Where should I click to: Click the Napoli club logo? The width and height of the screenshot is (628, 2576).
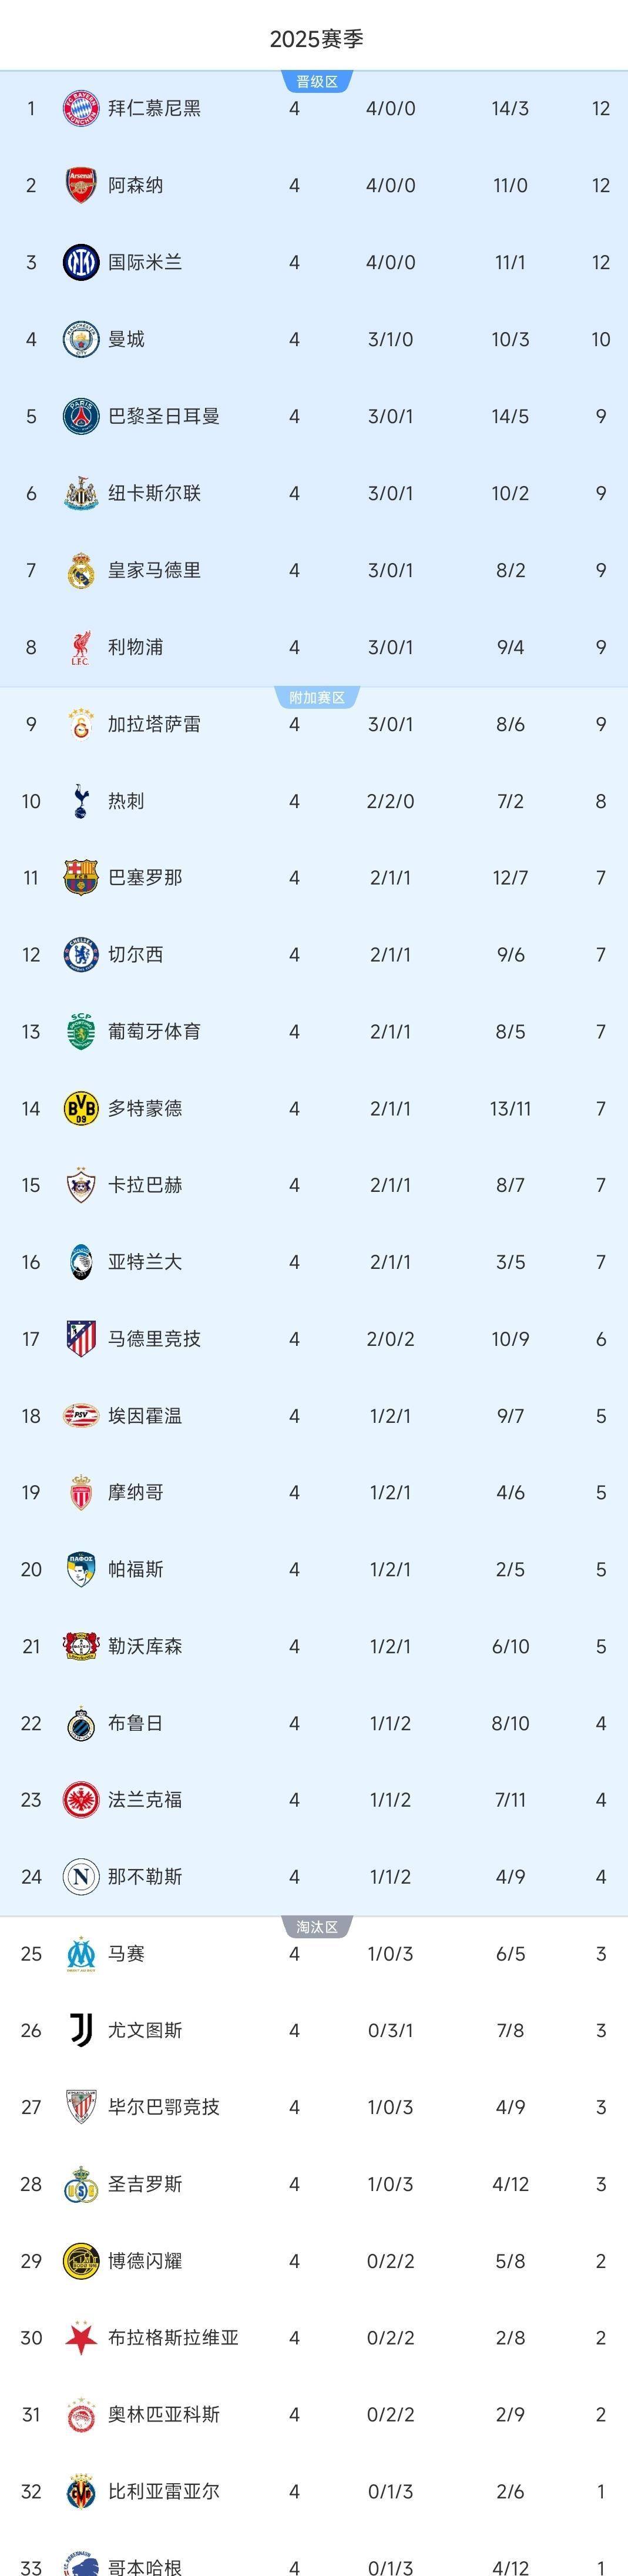click(81, 1876)
